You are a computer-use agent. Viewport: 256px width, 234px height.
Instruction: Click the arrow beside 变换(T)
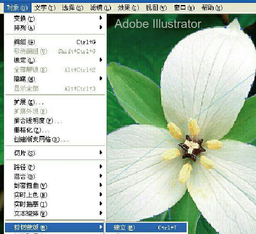(101, 18)
